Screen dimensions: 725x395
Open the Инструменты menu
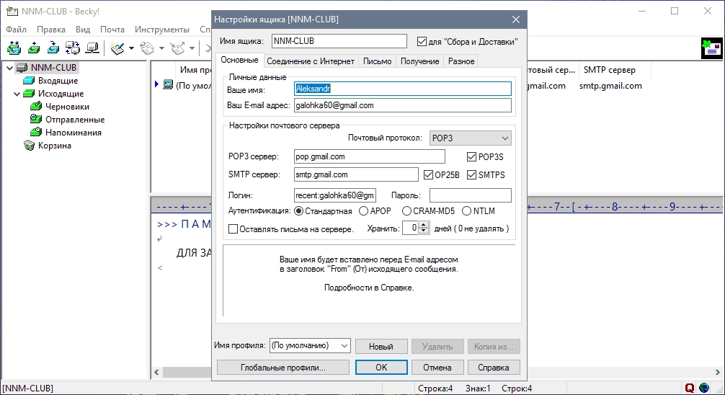(162, 29)
